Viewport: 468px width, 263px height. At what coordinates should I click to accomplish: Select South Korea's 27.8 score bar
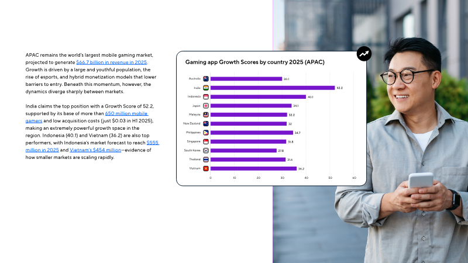[243, 150]
